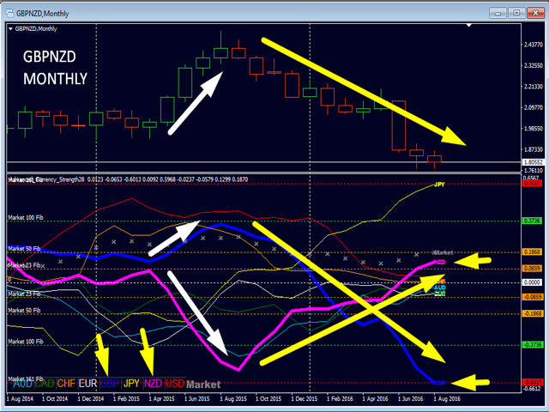Click the upper Market 100 Fib label
This screenshot has height=412, width=549.
tap(26, 217)
